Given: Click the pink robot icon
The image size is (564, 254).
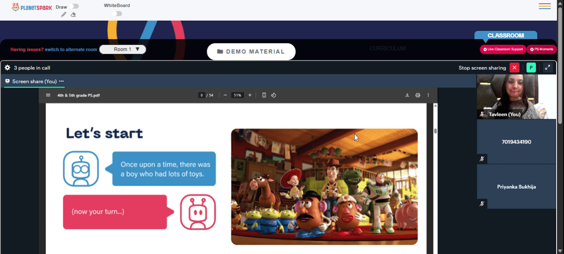Looking at the screenshot, I should tap(198, 212).
